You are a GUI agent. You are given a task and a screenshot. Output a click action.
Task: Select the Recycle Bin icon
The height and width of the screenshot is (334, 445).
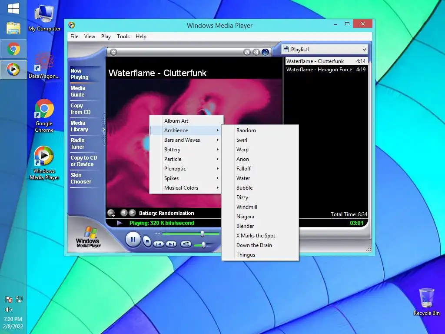tap(427, 302)
